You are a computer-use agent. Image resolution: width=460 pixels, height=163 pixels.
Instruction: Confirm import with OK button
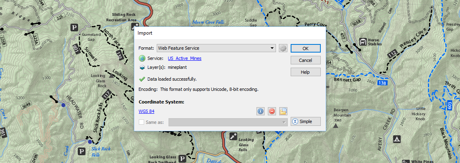click(x=305, y=48)
